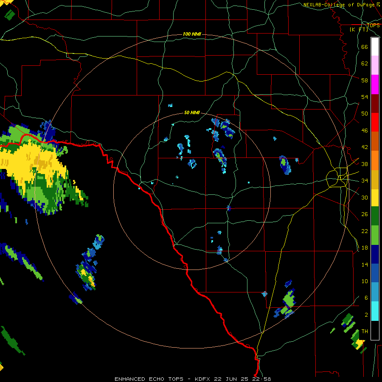Click the light pink legend swatch
The height and width of the screenshot is (382, 382).
point(375,65)
